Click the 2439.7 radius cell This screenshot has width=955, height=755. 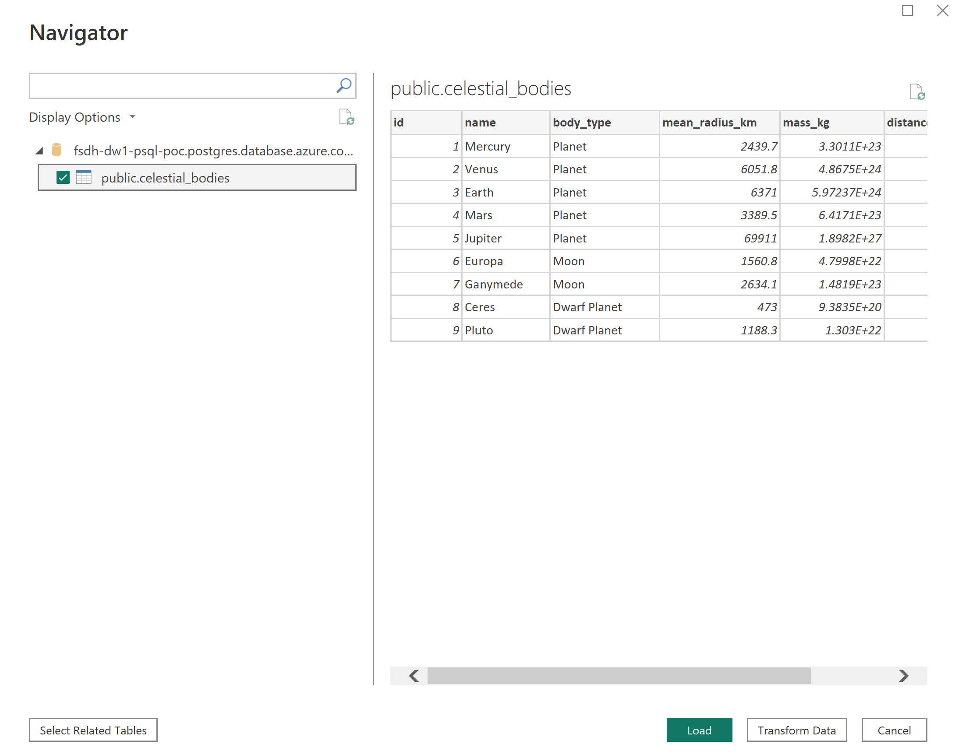pyautogui.click(x=719, y=146)
